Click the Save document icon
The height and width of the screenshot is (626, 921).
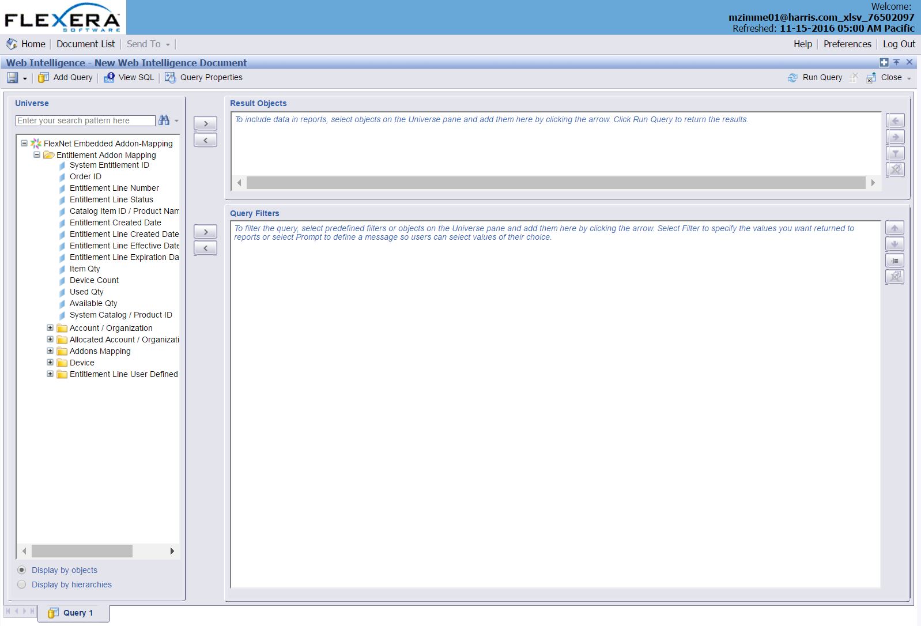(12, 78)
